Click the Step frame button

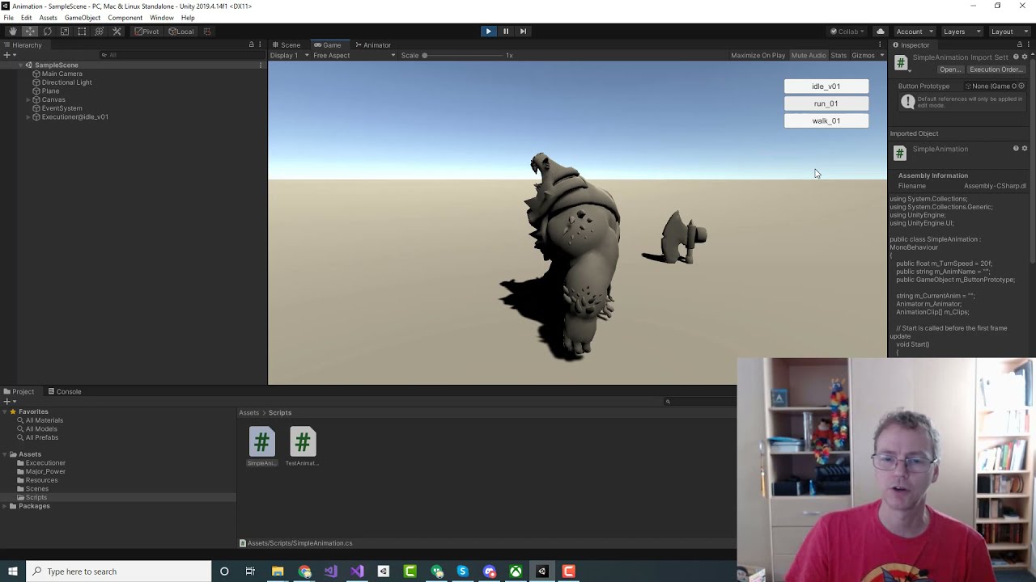click(523, 32)
